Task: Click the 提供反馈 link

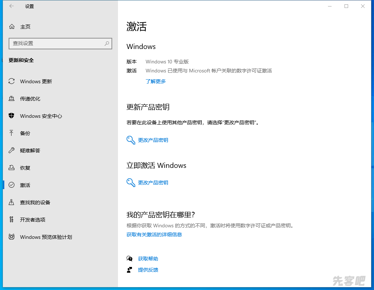Action: pyautogui.click(x=148, y=270)
